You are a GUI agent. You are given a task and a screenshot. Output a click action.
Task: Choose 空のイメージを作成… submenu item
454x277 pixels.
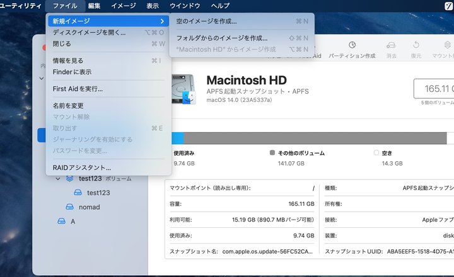(242, 21)
